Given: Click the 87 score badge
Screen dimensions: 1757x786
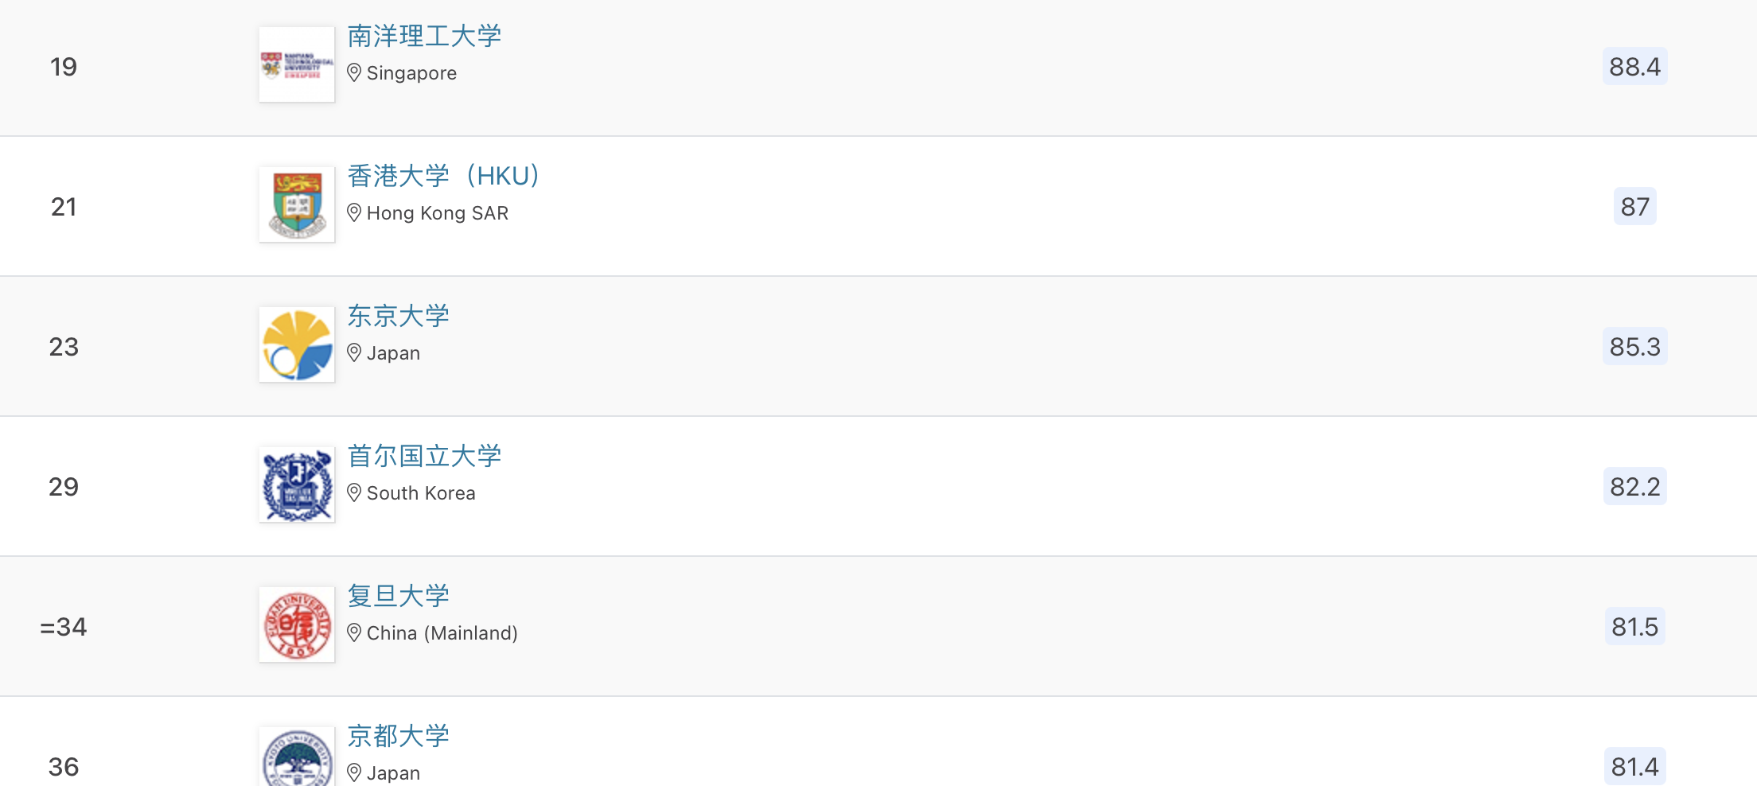Looking at the screenshot, I should [1634, 206].
